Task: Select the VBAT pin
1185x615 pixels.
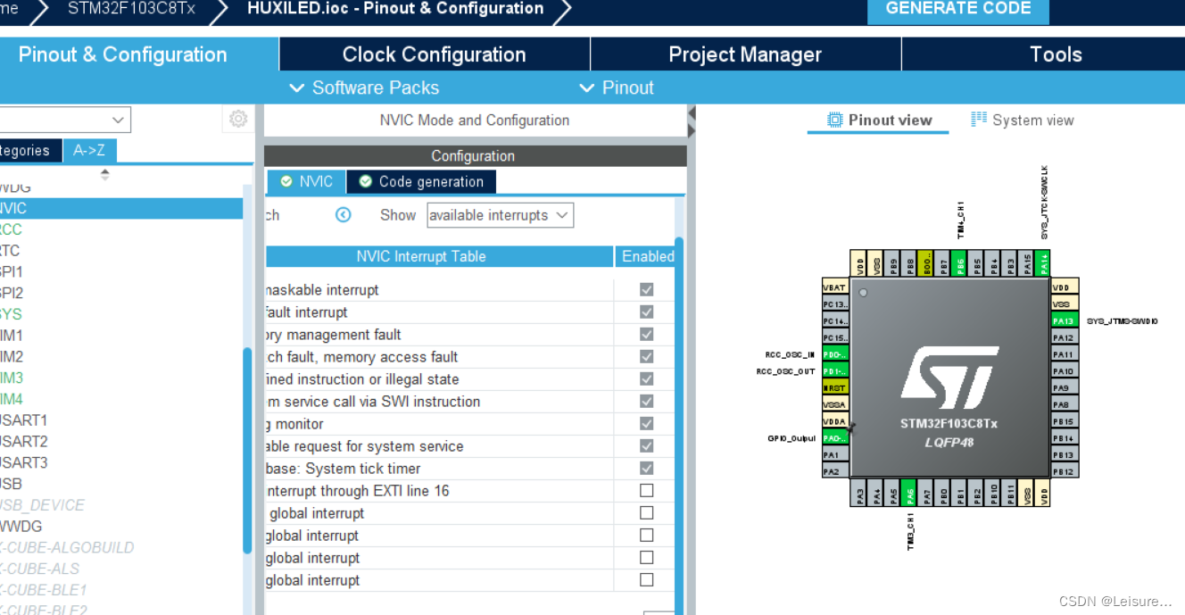Action: pos(834,287)
